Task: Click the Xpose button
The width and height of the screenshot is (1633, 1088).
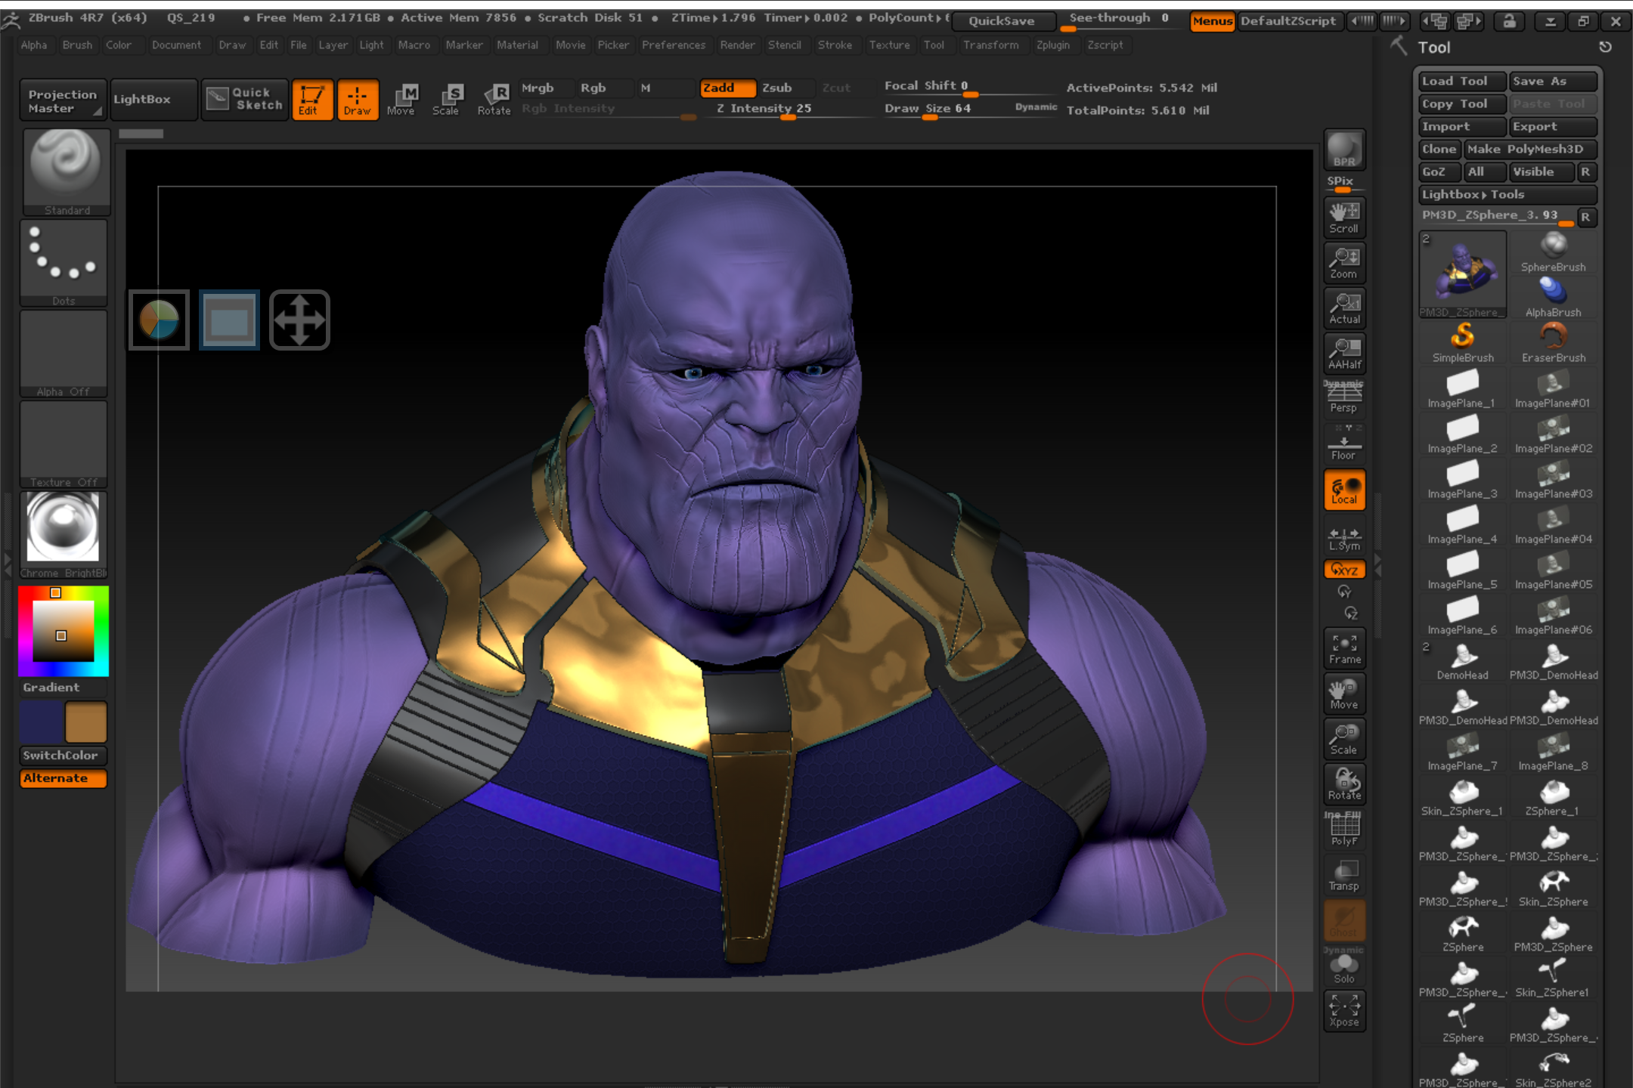Action: 1344,1011
